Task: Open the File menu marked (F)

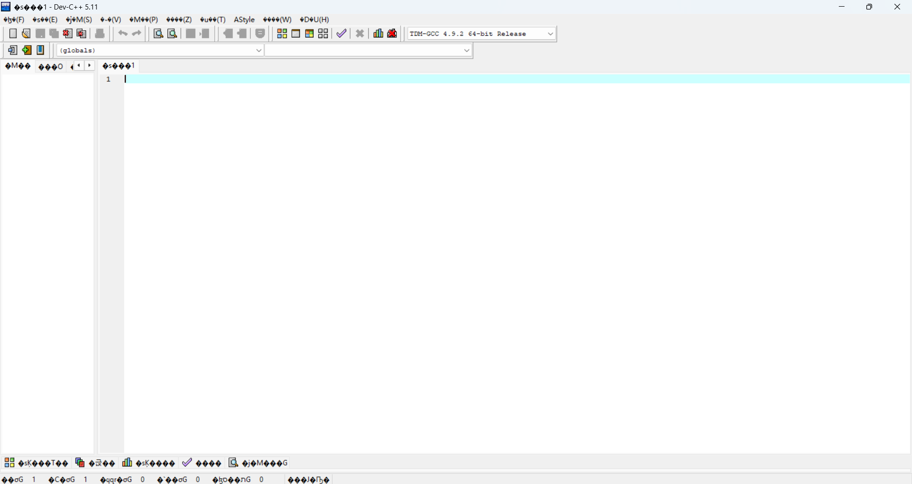Action: coord(14,19)
